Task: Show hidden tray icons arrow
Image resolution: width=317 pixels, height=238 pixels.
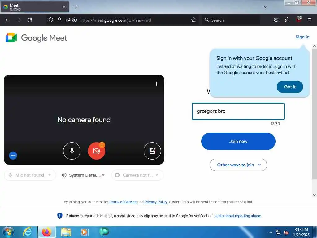Action: pos(271,232)
